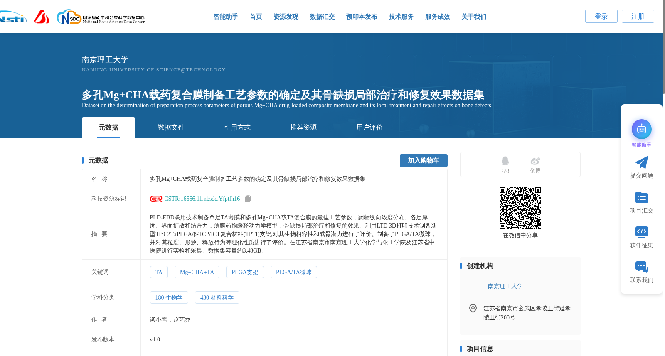The image size is (665, 356).
Task: Click the version value v1.0
Action: (x=155, y=340)
